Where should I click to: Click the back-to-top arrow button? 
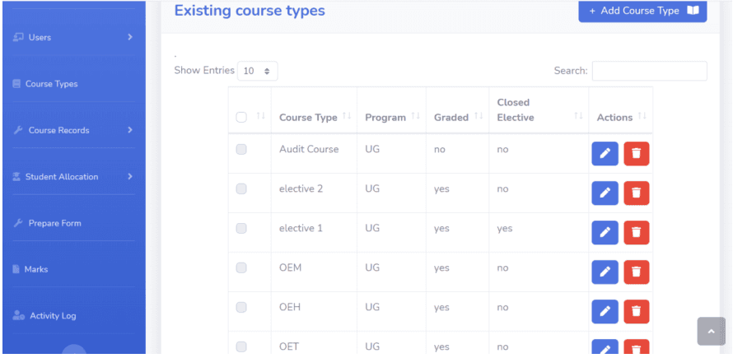(711, 332)
